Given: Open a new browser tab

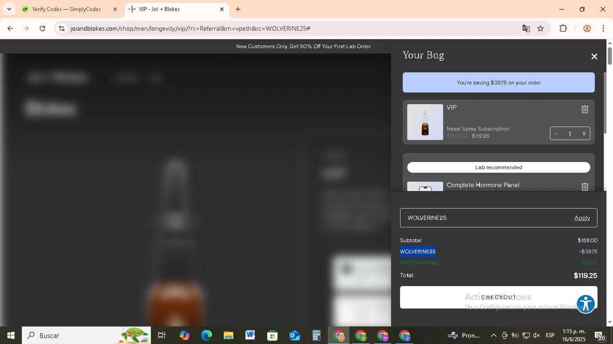Looking at the screenshot, I should point(238,9).
